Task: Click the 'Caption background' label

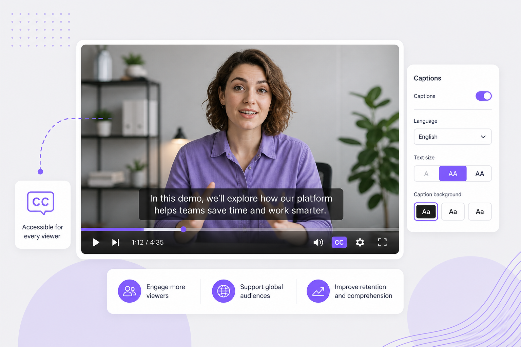Action: [x=438, y=195]
